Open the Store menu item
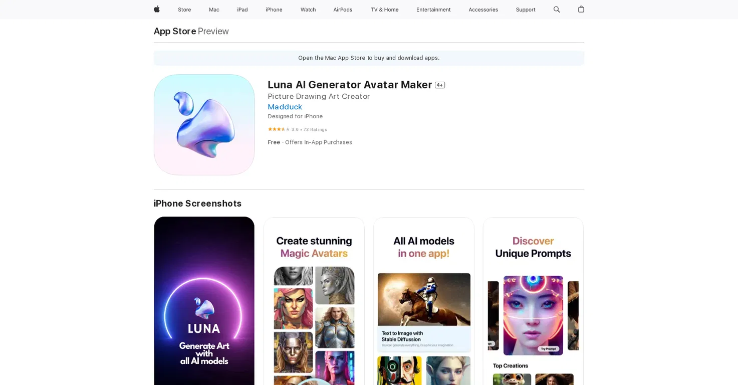 pyautogui.click(x=184, y=10)
